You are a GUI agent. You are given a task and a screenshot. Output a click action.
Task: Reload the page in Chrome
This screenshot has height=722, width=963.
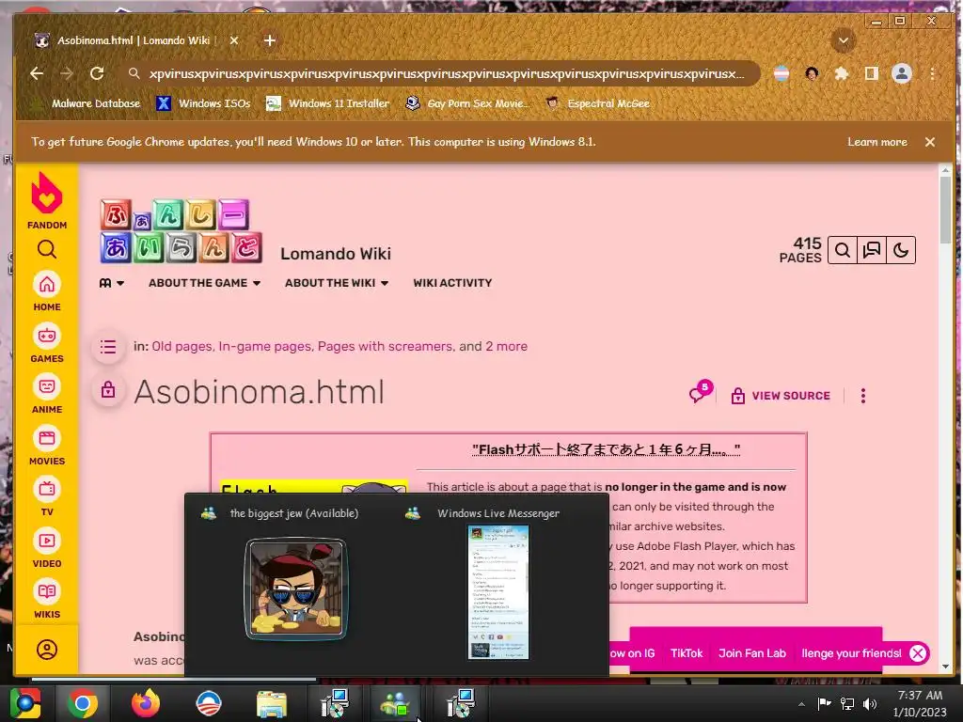97,73
